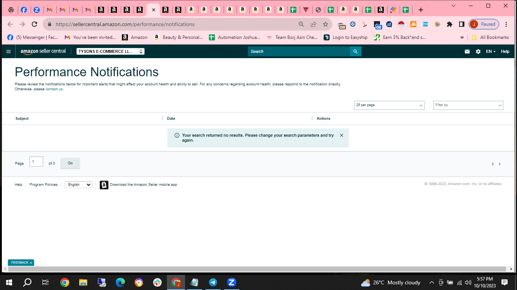The height and width of the screenshot is (290, 517).
Task: Open the Filter by dropdown
Action: click(x=468, y=105)
